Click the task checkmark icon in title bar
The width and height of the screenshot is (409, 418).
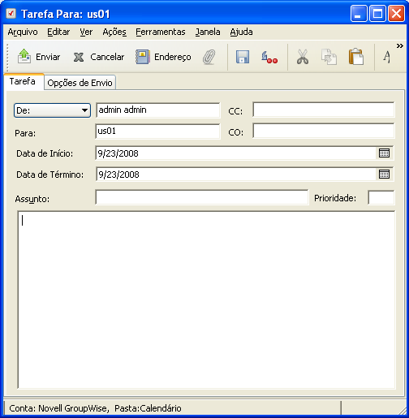(x=11, y=13)
